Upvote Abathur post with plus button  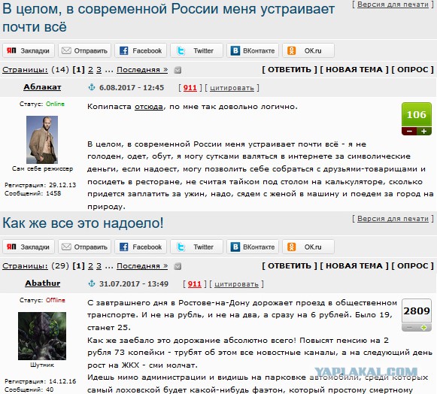click(x=424, y=327)
